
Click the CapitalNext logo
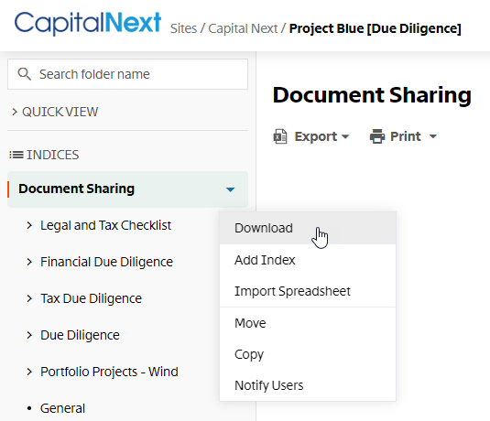click(88, 23)
